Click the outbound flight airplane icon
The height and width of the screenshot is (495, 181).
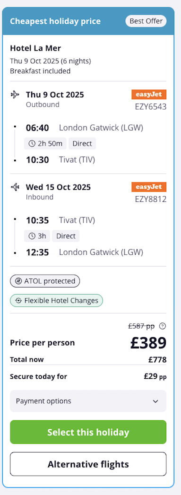15,95
